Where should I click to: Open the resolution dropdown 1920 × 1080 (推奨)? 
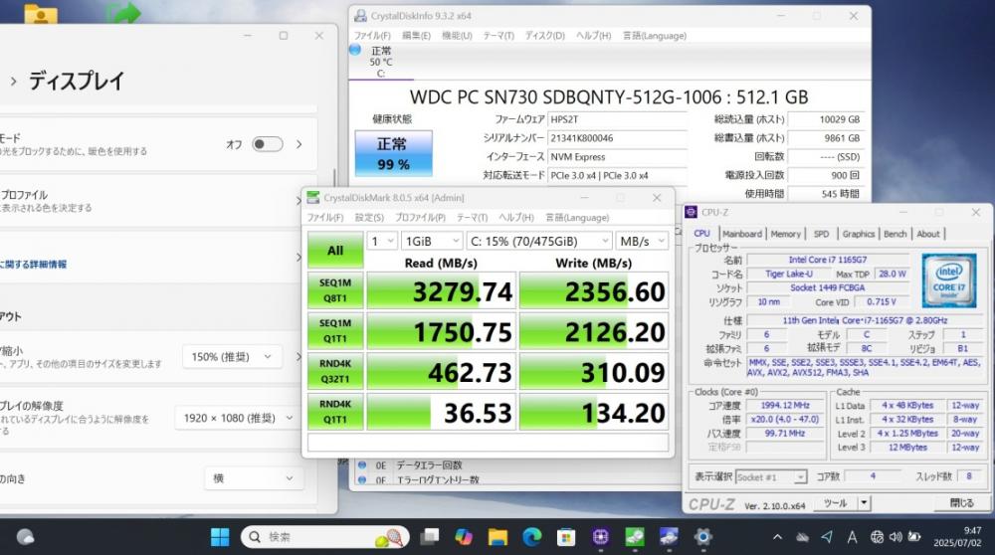click(238, 418)
